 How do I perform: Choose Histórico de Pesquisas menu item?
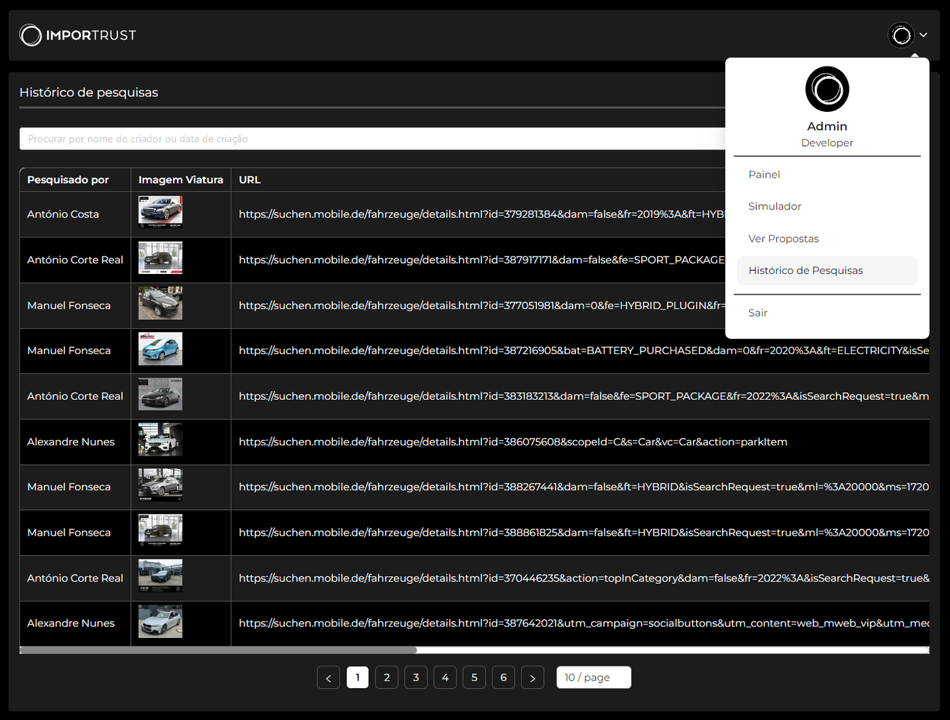(x=805, y=271)
